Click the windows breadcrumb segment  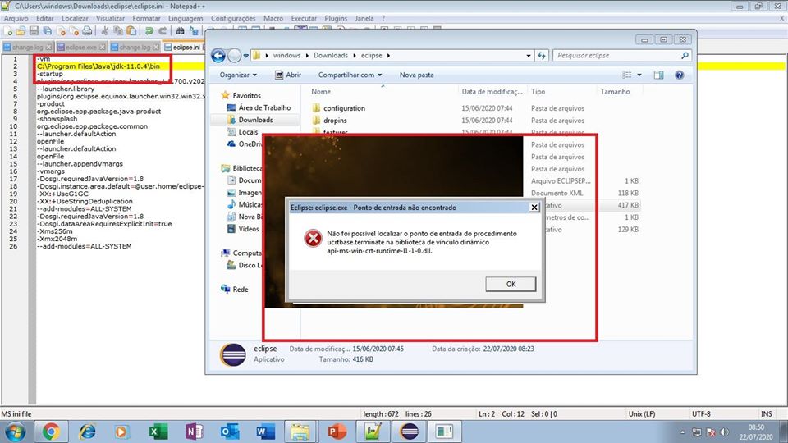coord(286,55)
